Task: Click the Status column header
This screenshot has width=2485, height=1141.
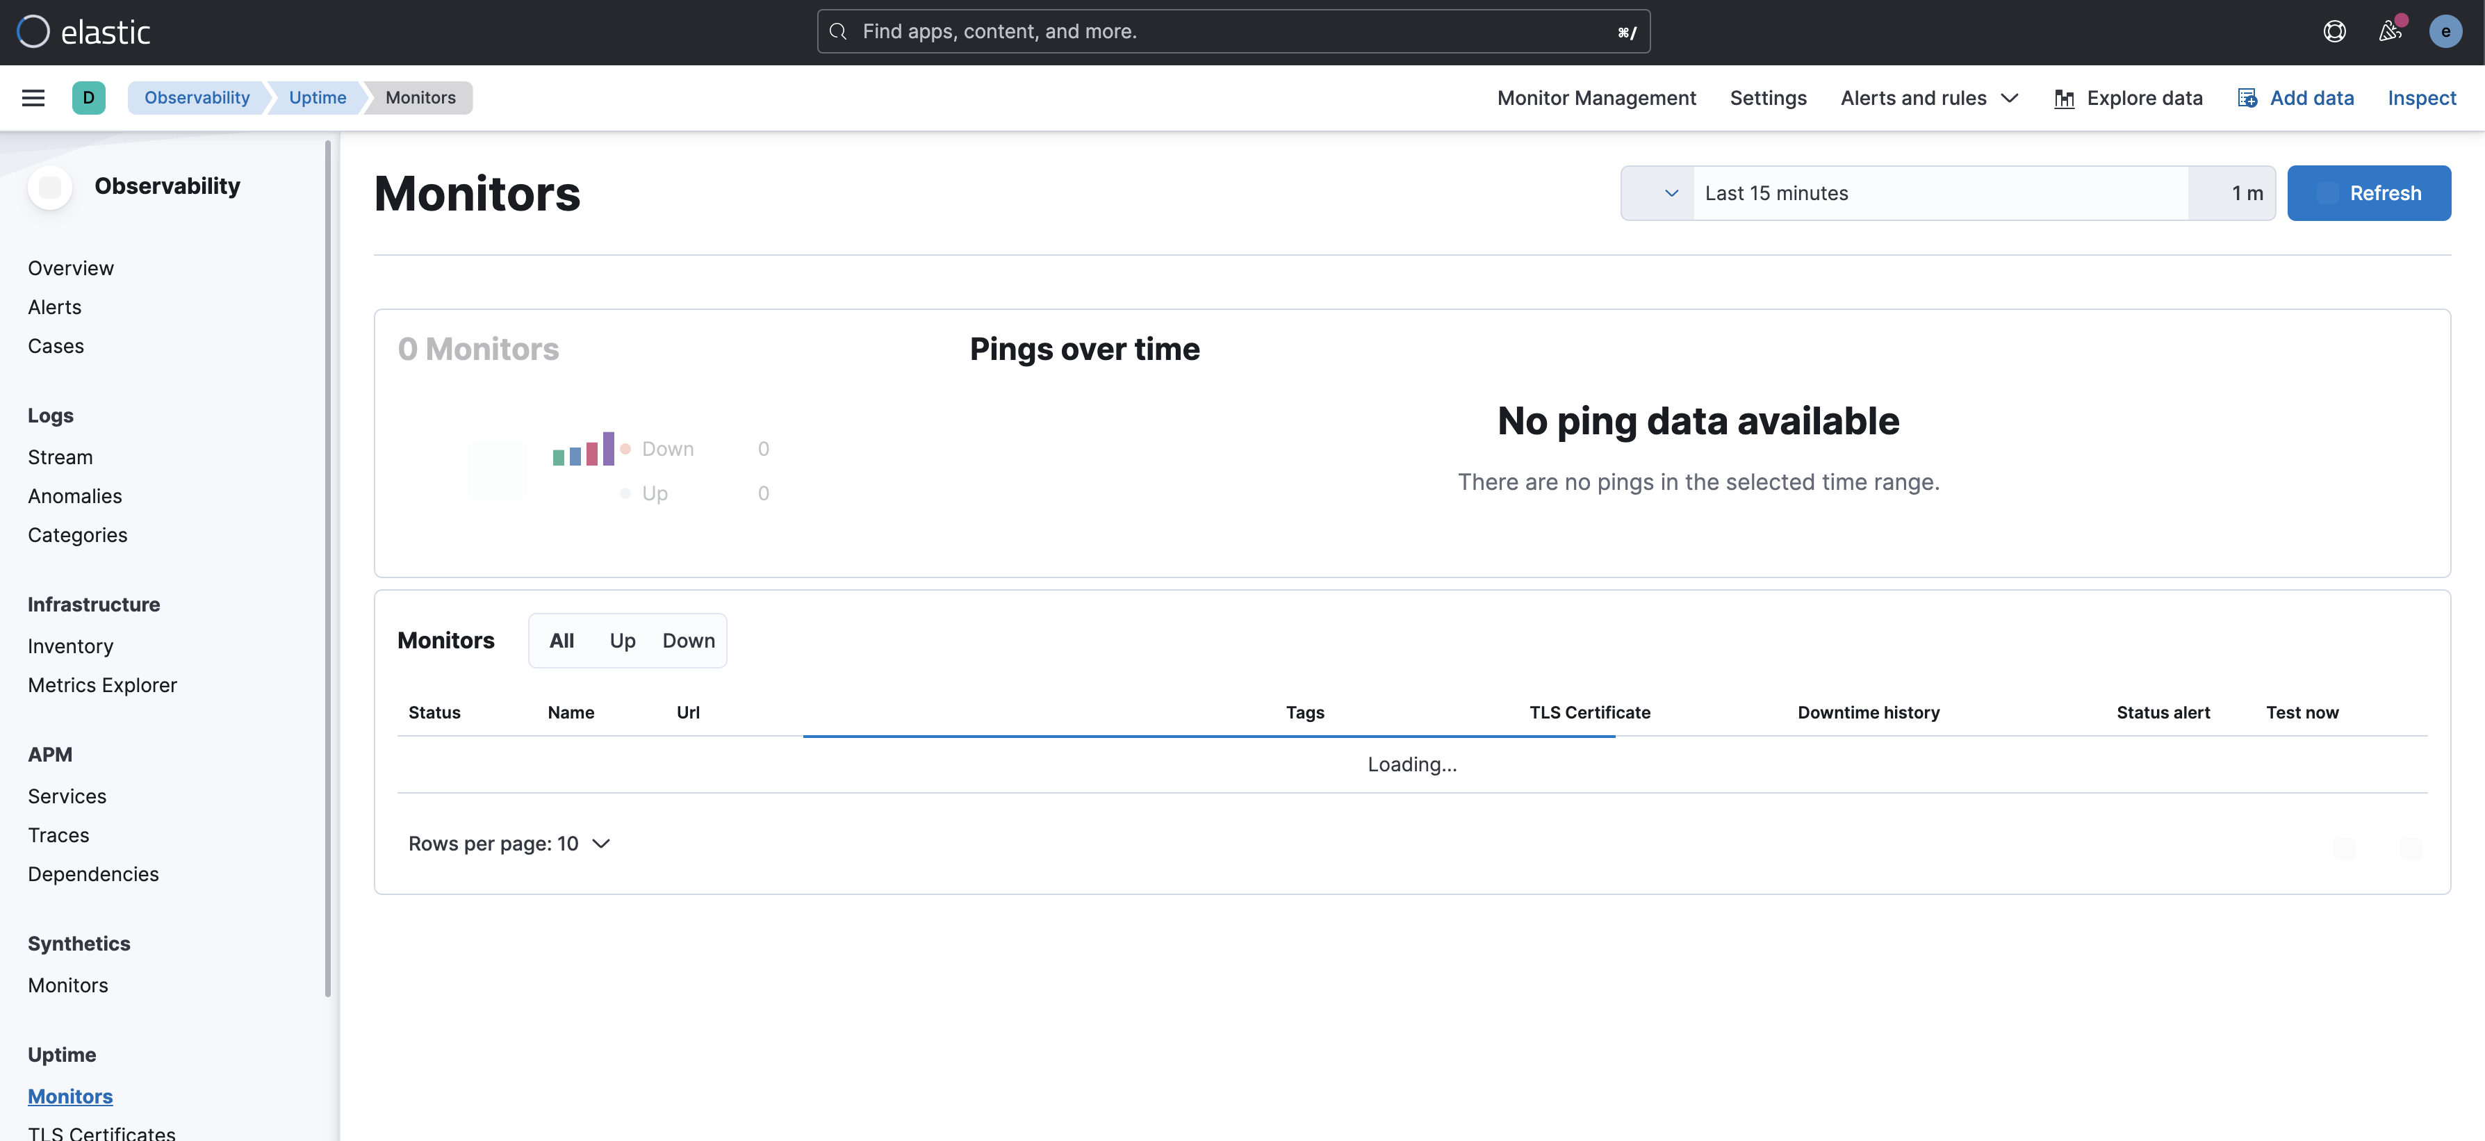Action: 434,713
